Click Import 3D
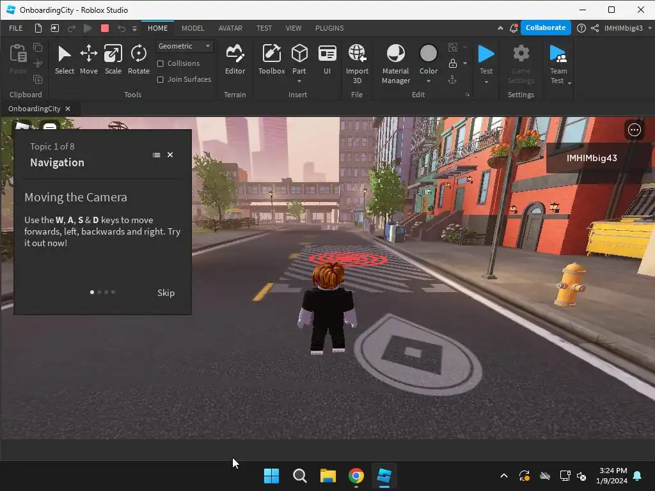655x491 pixels. click(x=357, y=64)
